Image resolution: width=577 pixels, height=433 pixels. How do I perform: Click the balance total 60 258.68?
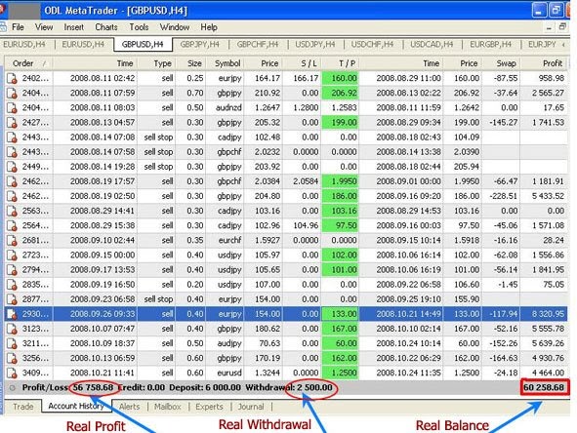[544, 387]
